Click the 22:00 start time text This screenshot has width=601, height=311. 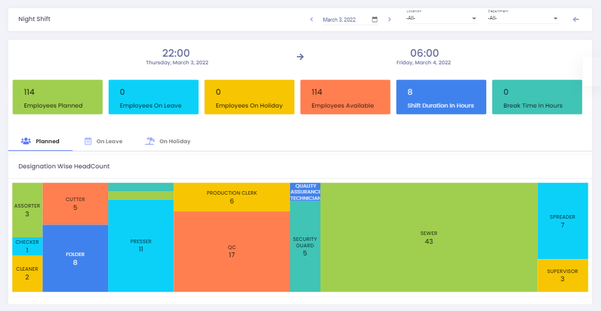(x=176, y=53)
